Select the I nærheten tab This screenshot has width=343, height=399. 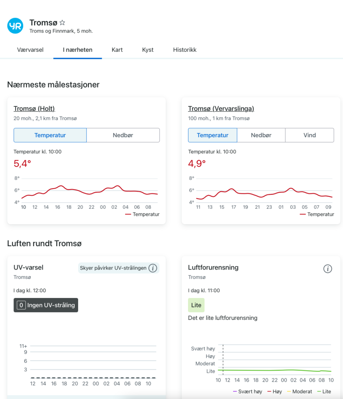pyautogui.click(x=78, y=50)
